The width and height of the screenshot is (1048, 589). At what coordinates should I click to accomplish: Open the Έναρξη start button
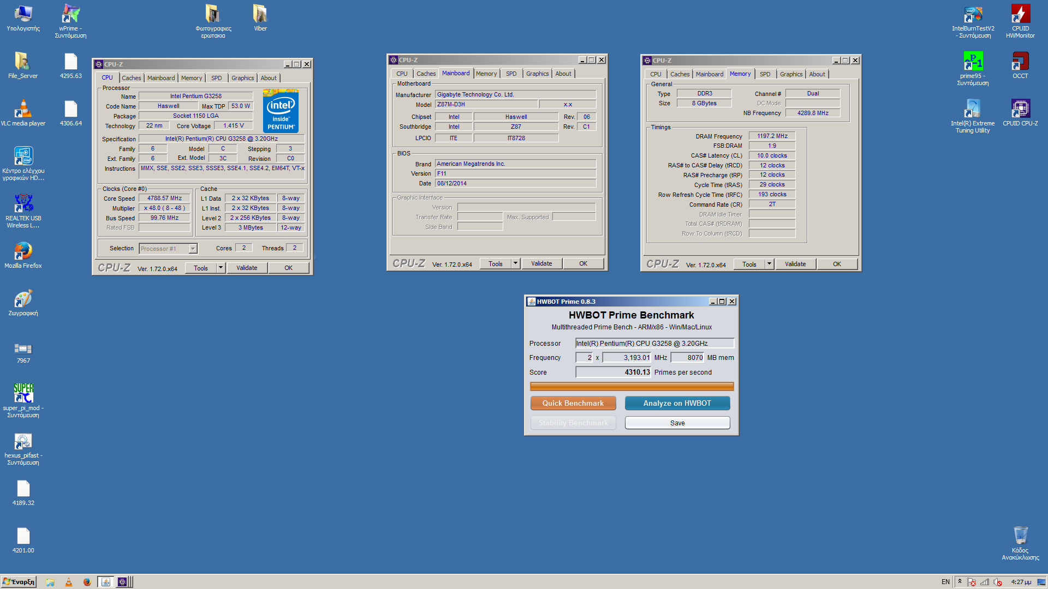[19, 582]
